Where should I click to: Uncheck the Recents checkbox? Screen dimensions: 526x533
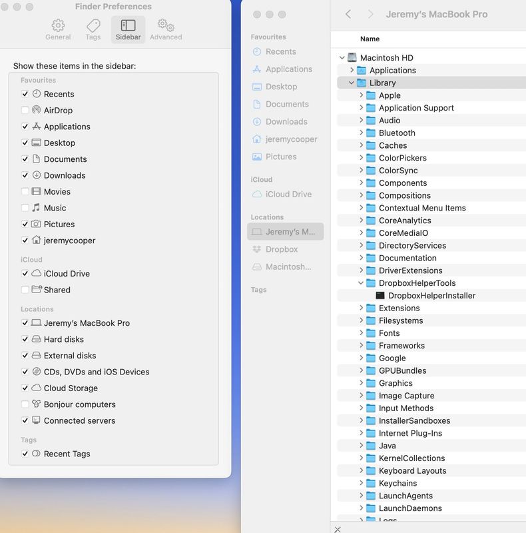(x=25, y=94)
